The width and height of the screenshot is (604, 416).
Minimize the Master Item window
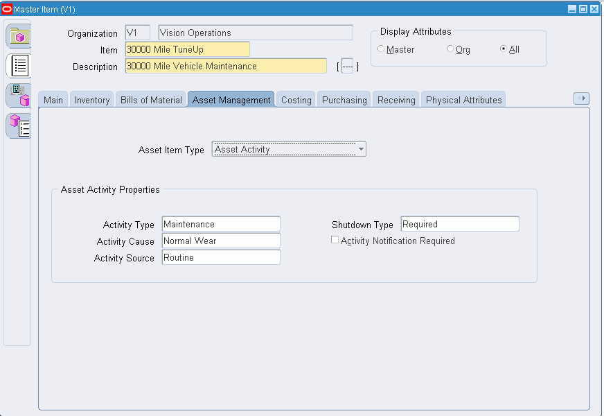click(x=572, y=9)
